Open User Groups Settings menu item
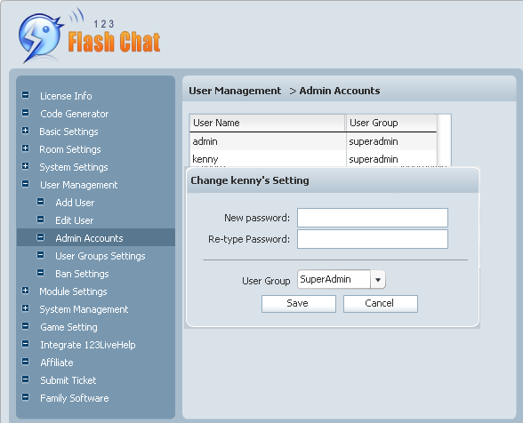 coord(101,256)
